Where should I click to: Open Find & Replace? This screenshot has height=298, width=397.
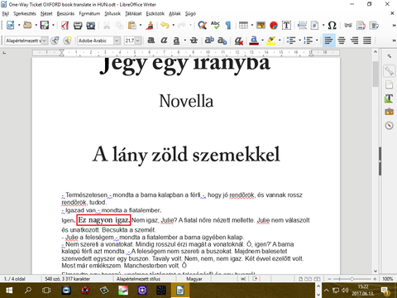(202, 26)
